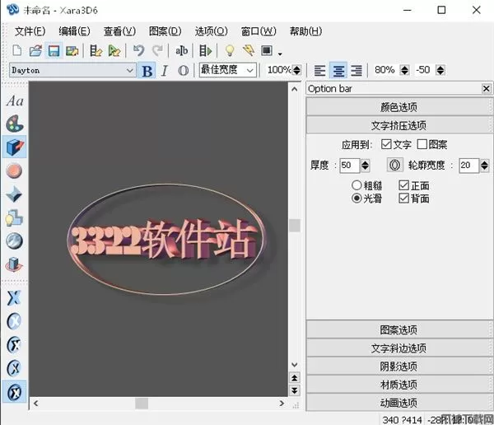Toggle Italic text formatting
Image resolution: width=494 pixels, height=425 pixels.
[x=165, y=71]
